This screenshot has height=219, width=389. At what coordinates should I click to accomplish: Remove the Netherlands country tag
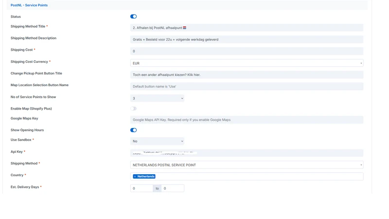point(135,176)
